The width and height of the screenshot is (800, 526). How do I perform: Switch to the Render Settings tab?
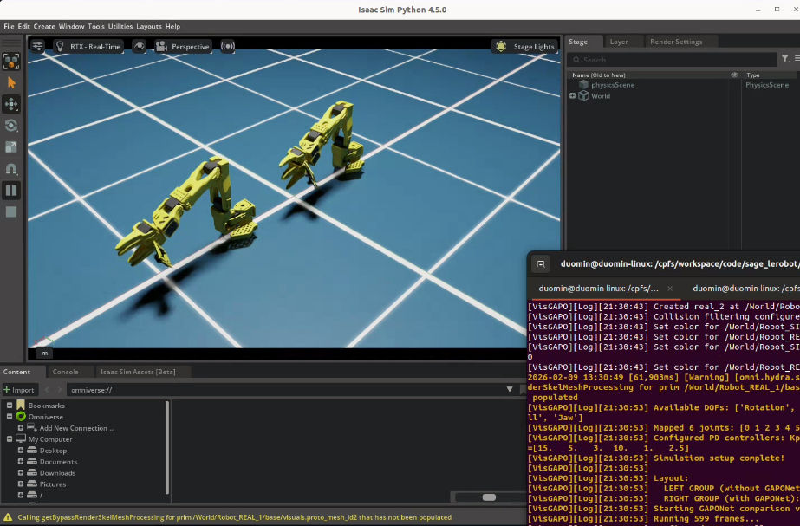click(x=676, y=42)
